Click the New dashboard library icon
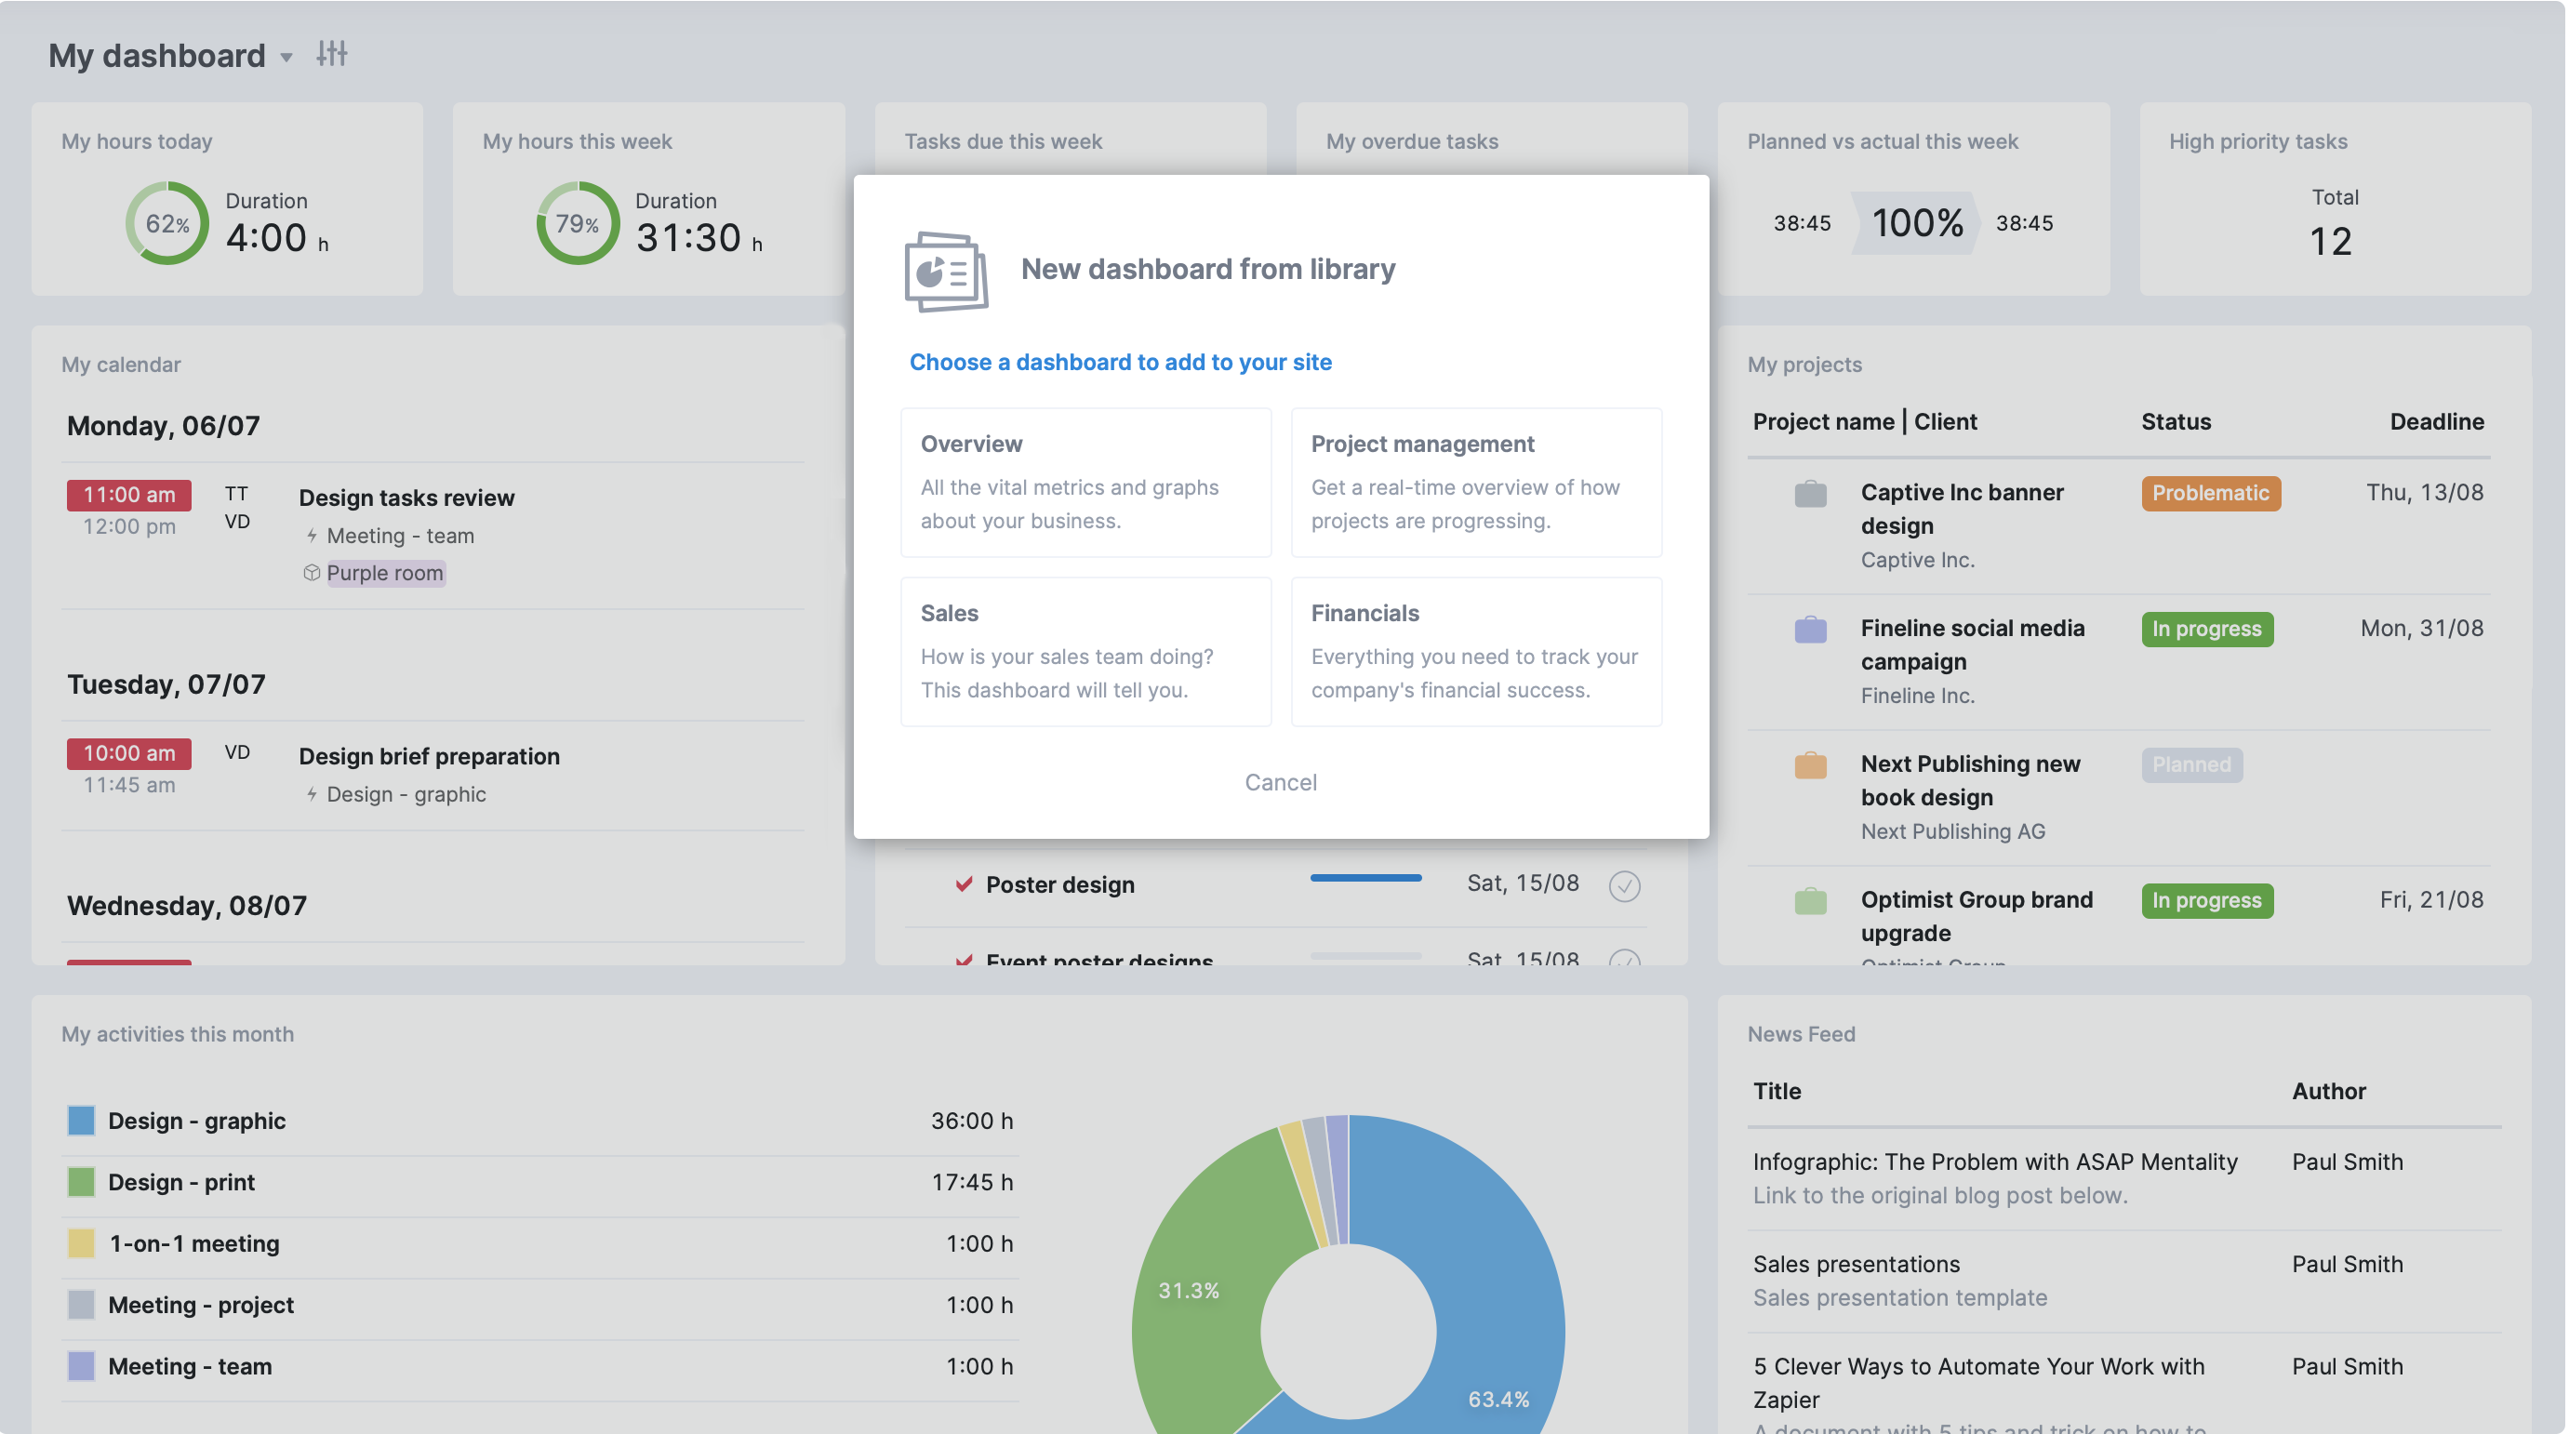Image resolution: width=2569 pixels, height=1434 pixels. (x=945, y=272)
